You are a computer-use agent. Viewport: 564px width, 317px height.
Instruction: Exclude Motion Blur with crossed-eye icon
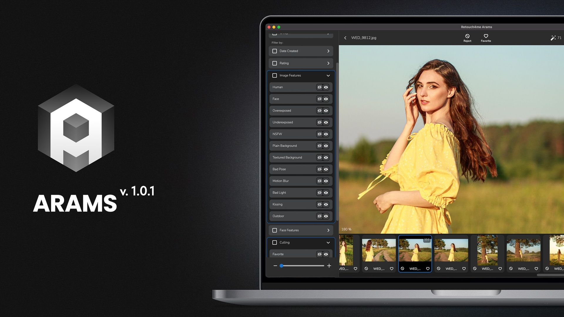pos(320,181)
